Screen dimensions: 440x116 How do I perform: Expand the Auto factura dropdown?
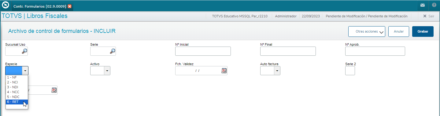point(277,71)
